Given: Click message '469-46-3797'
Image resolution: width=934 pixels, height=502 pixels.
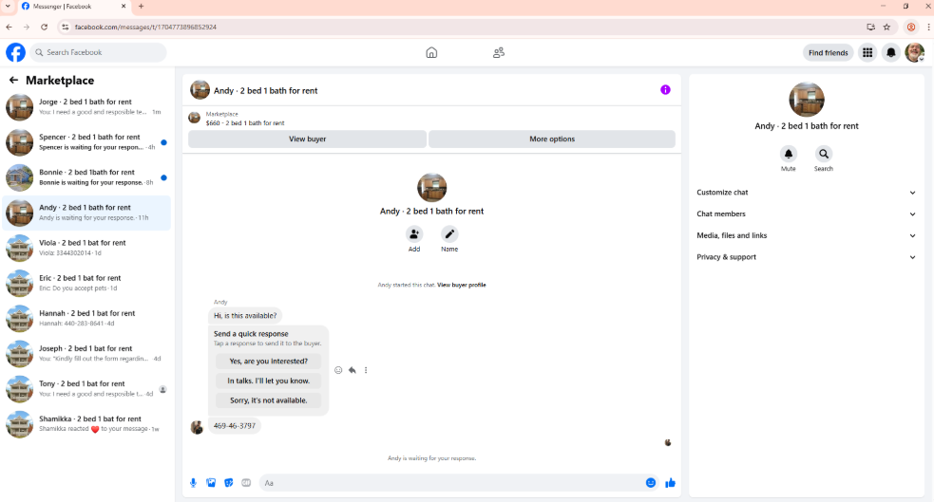Looking at the screenshot, I should [235, 426].
